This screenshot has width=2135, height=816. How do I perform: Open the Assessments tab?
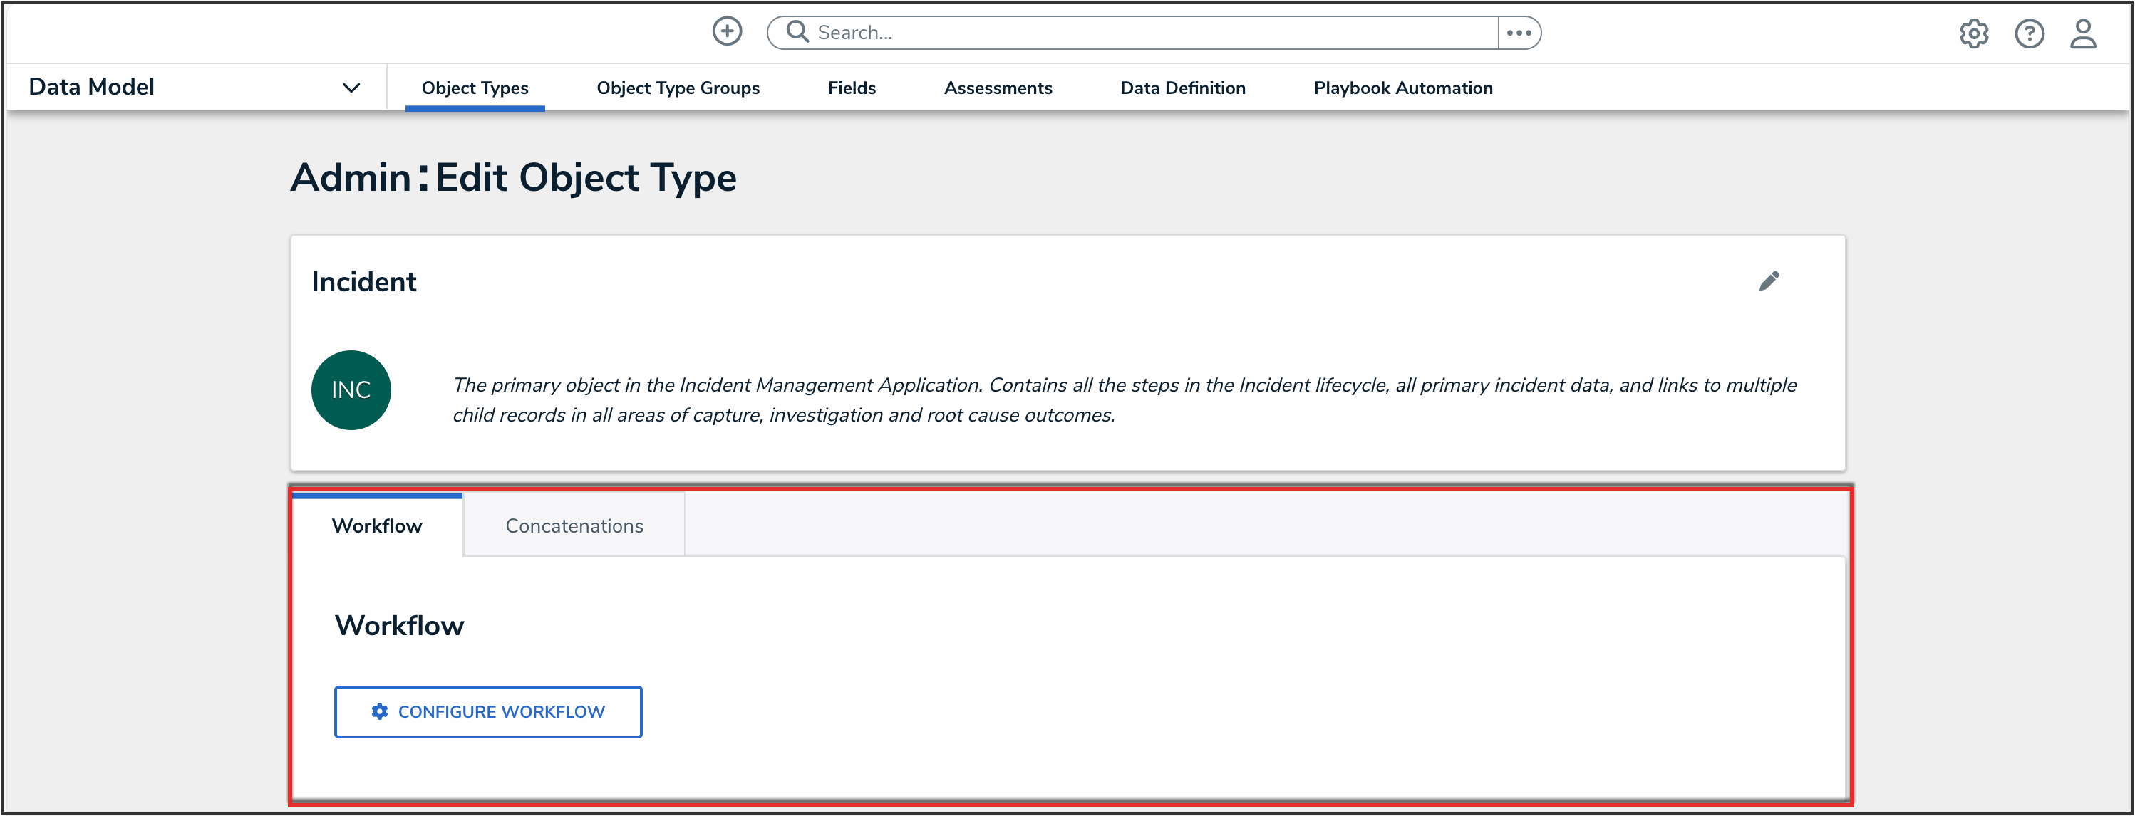coord(997,88)
